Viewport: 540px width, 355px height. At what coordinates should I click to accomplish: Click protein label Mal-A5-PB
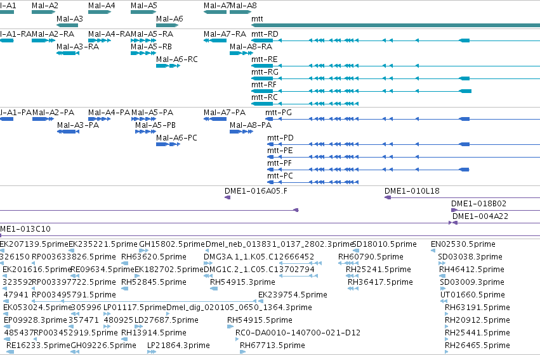pos(155,125)
